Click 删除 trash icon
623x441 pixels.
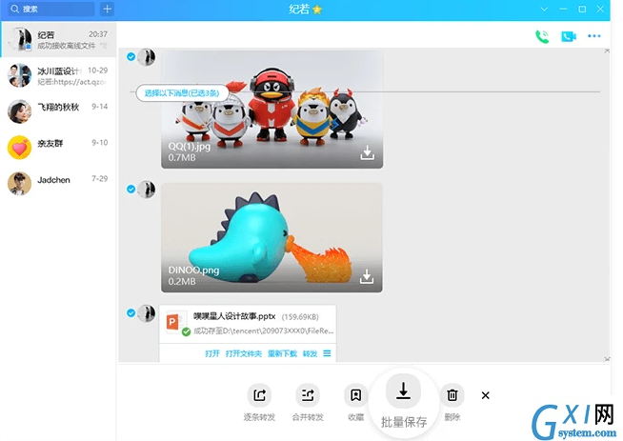(452, 395)
